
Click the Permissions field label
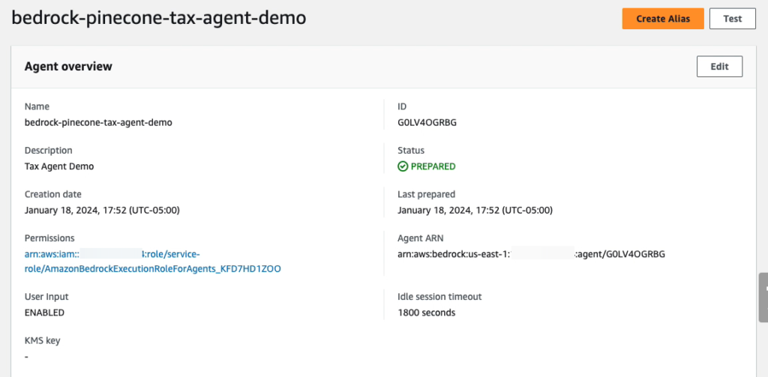coord(49,238)
